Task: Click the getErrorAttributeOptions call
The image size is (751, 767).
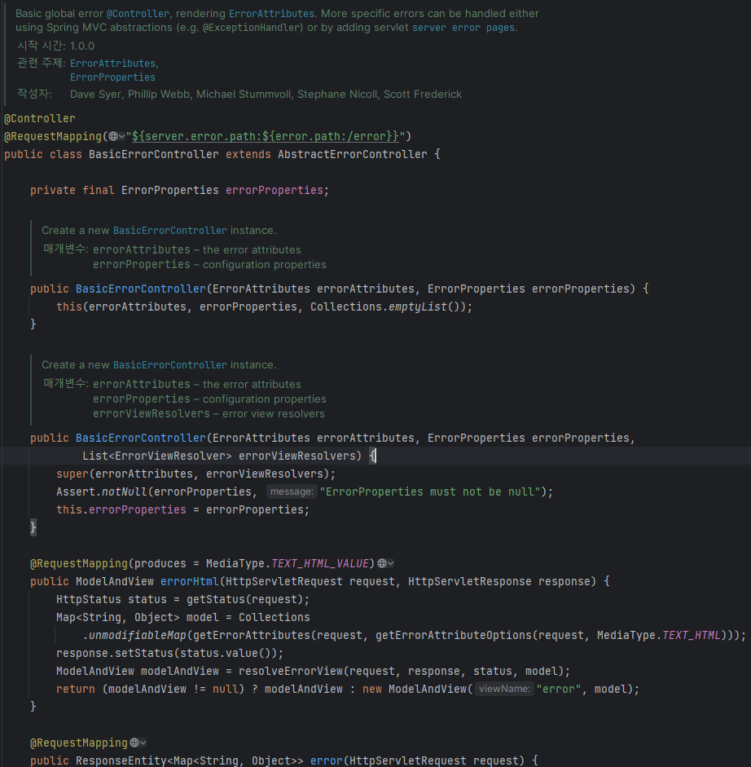Action: pos(453,636)
